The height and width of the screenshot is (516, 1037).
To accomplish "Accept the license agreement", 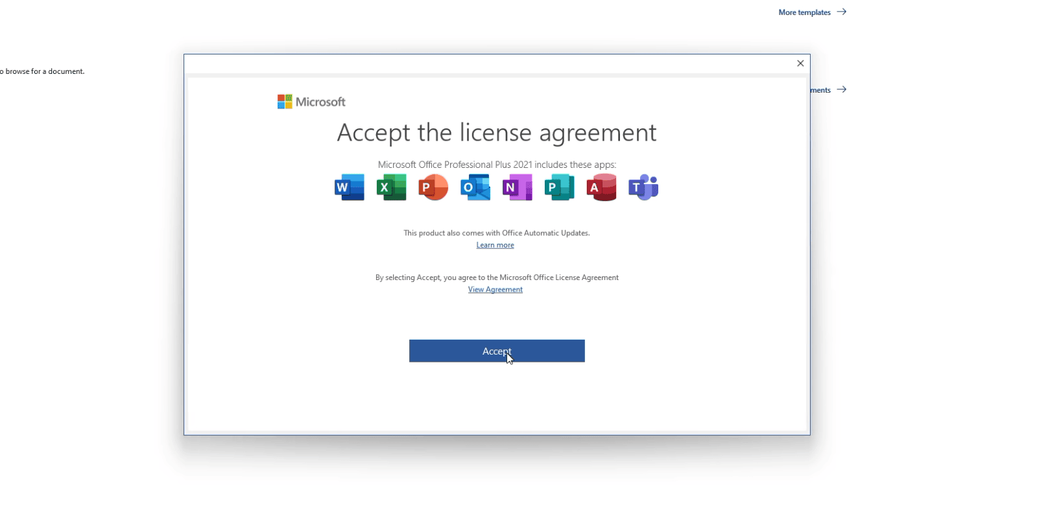I will [497, 351].
